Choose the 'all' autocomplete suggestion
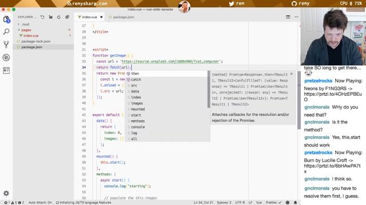The width and height of the screenshot is (366, 205). (x=166, y=139)
